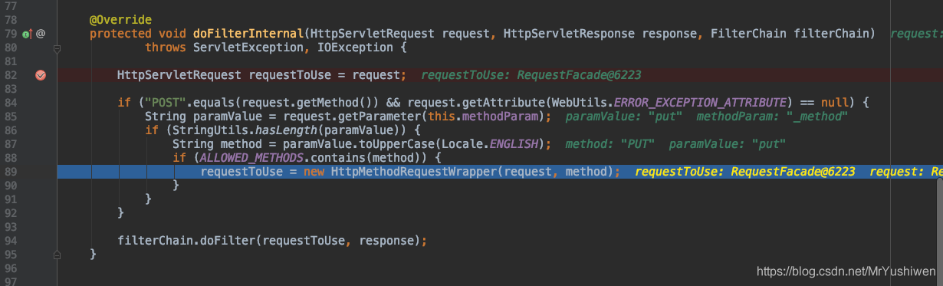
Task: Click the FilterChain type on line 79
Action: pyautogui.click(x=748, y=33)
